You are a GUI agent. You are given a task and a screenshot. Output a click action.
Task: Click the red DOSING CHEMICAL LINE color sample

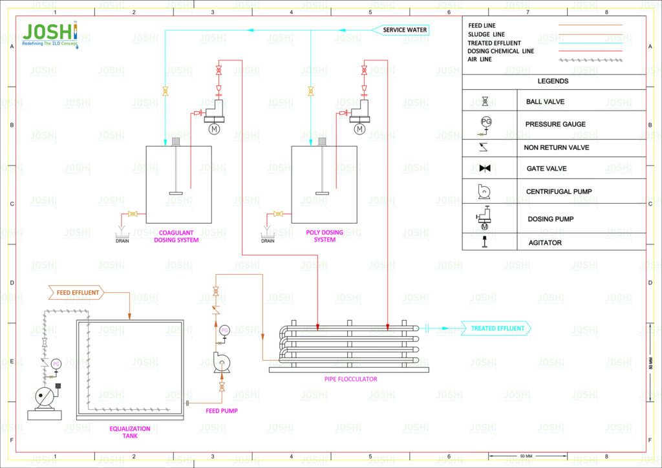[x=590, y=51]
